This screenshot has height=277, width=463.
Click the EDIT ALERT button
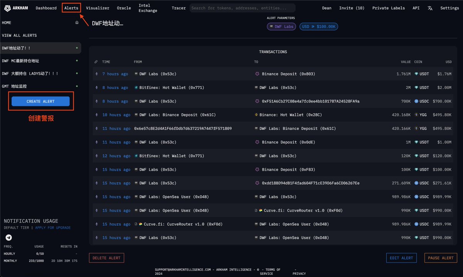[x=401, y=258]
